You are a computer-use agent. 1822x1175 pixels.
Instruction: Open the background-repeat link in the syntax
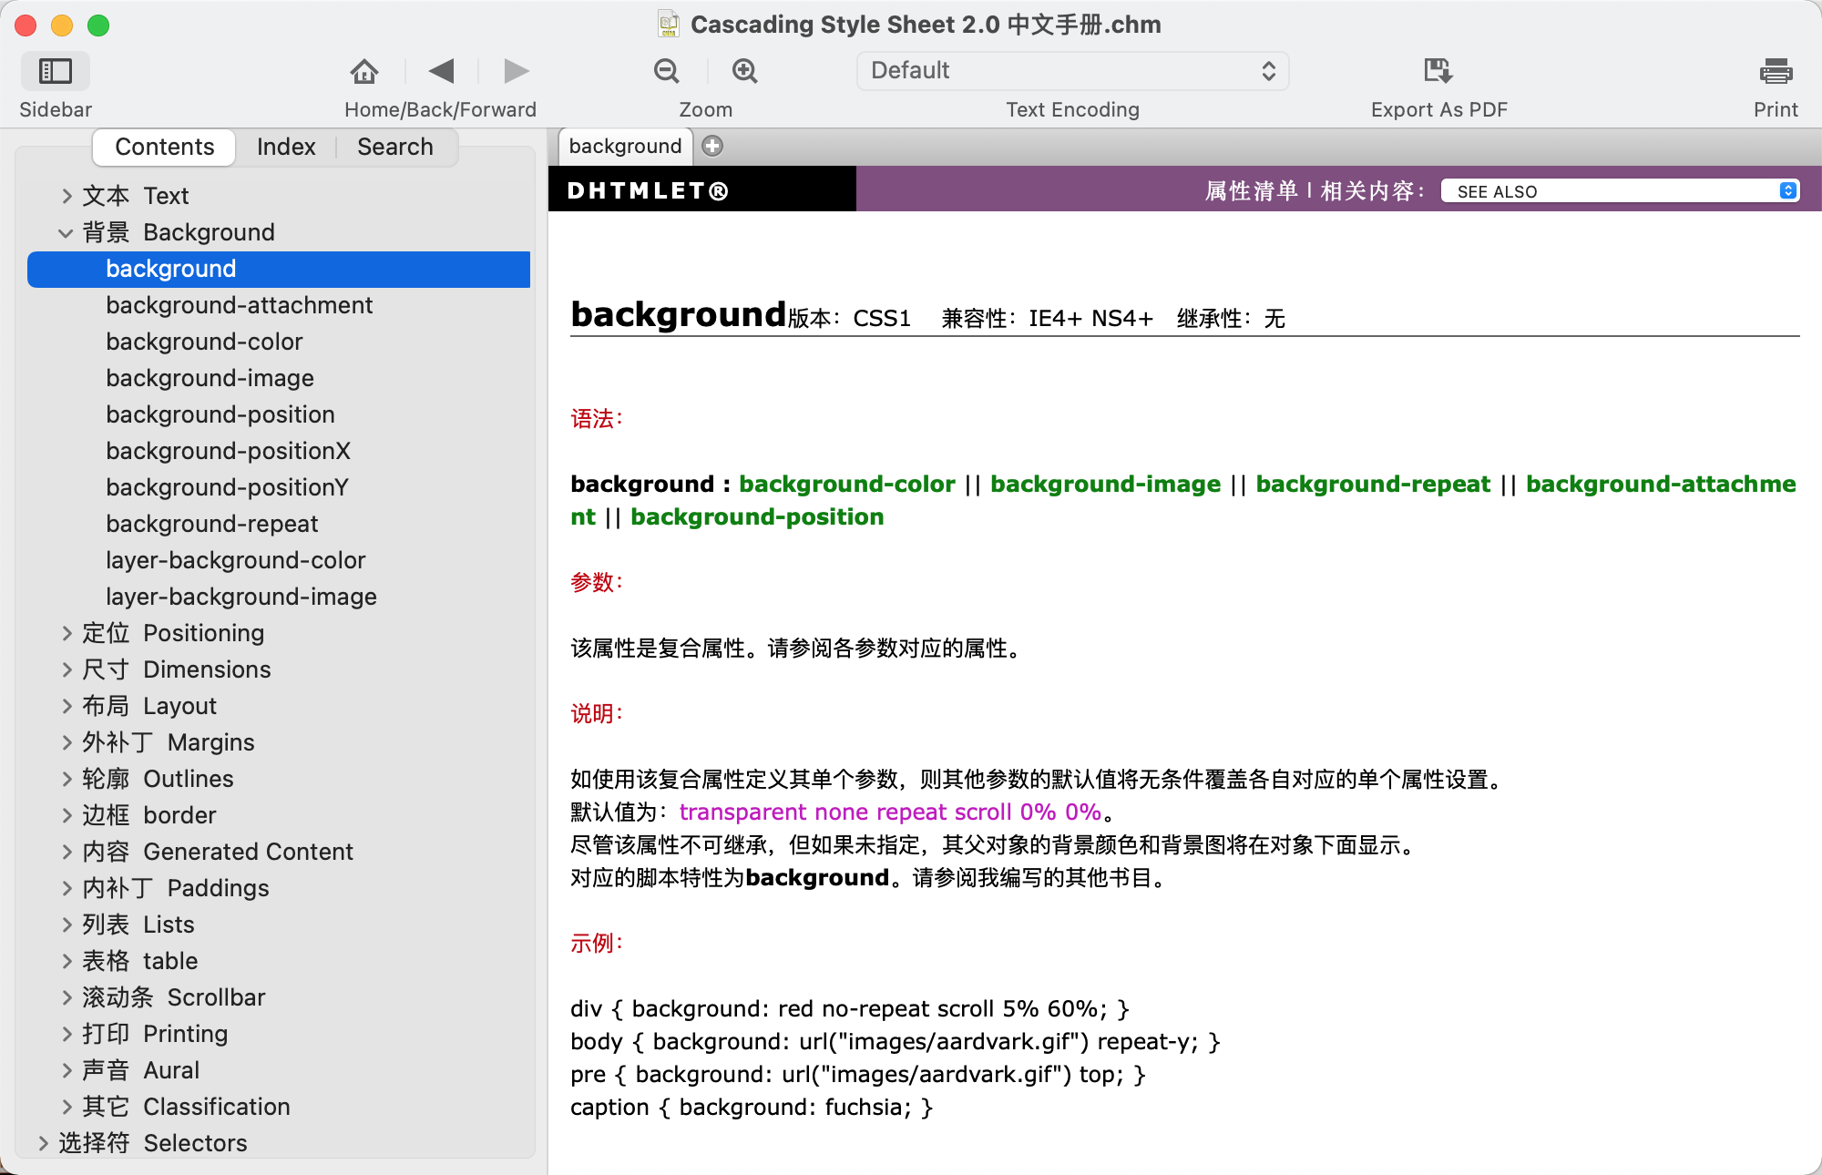pos(1372,484)
